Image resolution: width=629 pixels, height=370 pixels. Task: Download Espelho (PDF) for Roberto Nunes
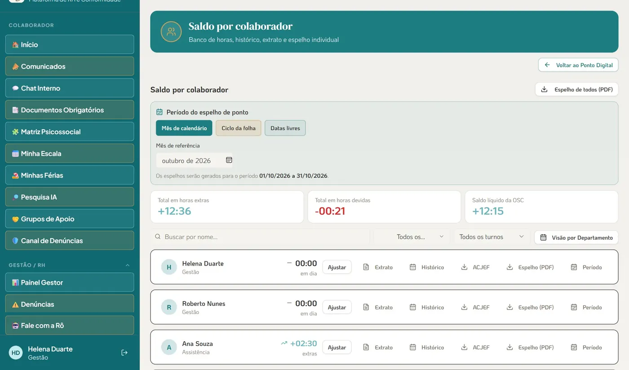[530, 307]
